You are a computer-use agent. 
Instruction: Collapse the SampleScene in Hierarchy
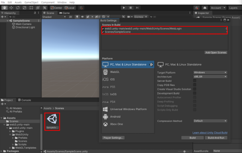(8, 21)
